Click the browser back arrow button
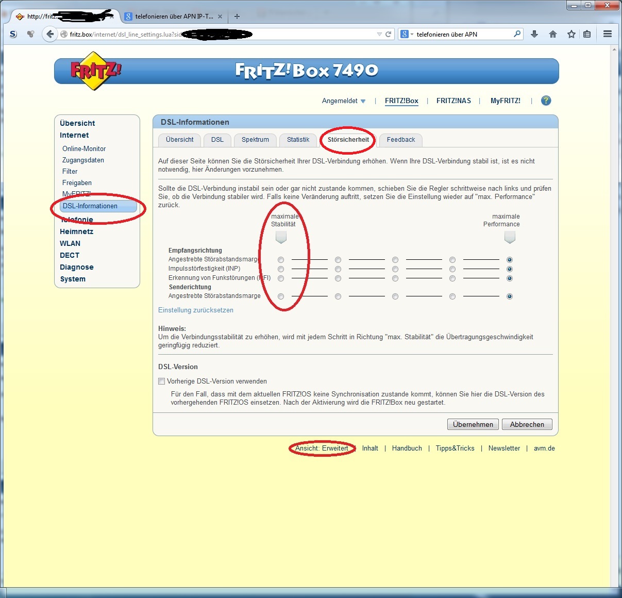This screenshot has height=598, width=622. (49, 34)
